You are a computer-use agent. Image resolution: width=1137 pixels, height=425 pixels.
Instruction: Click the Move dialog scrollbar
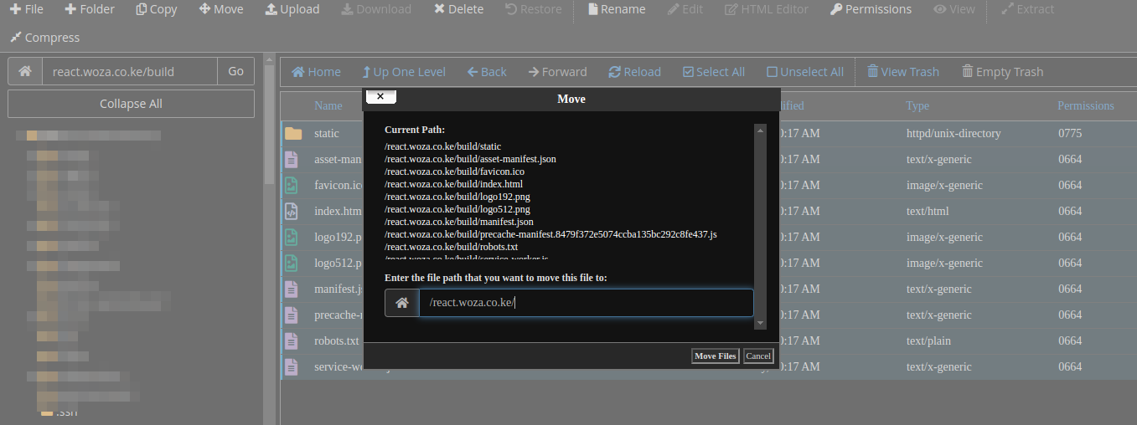[x=760, y=226]
